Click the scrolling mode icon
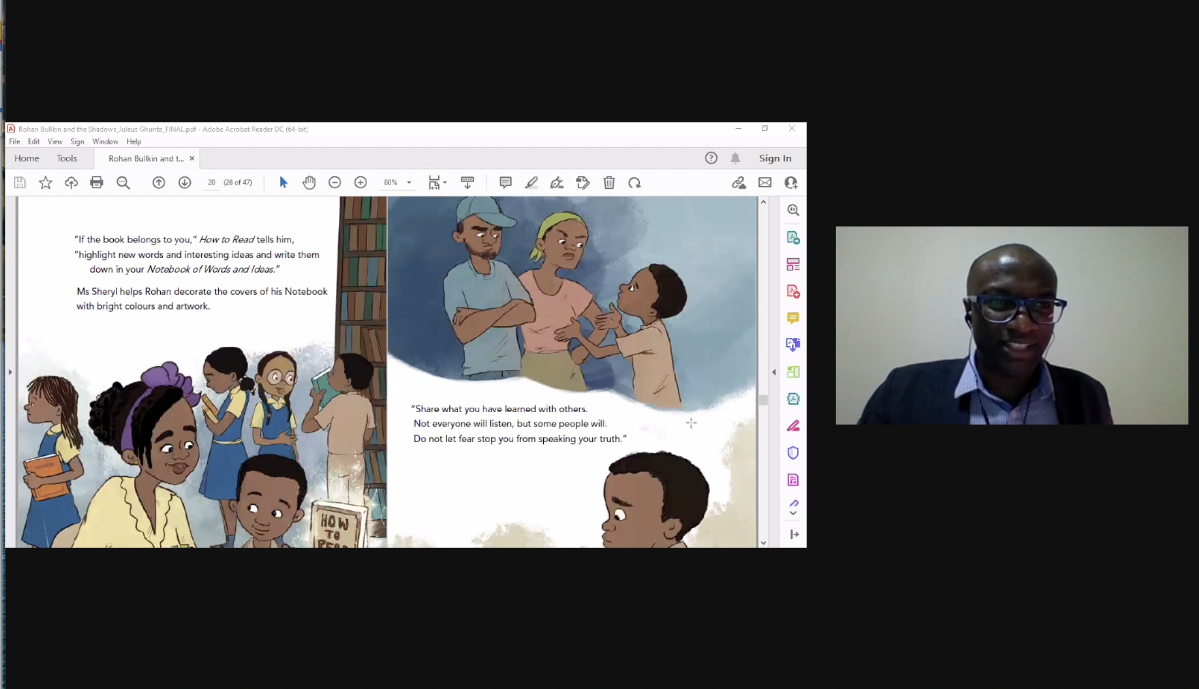This screenshot has height=689, width=1199. click(467, 182)
